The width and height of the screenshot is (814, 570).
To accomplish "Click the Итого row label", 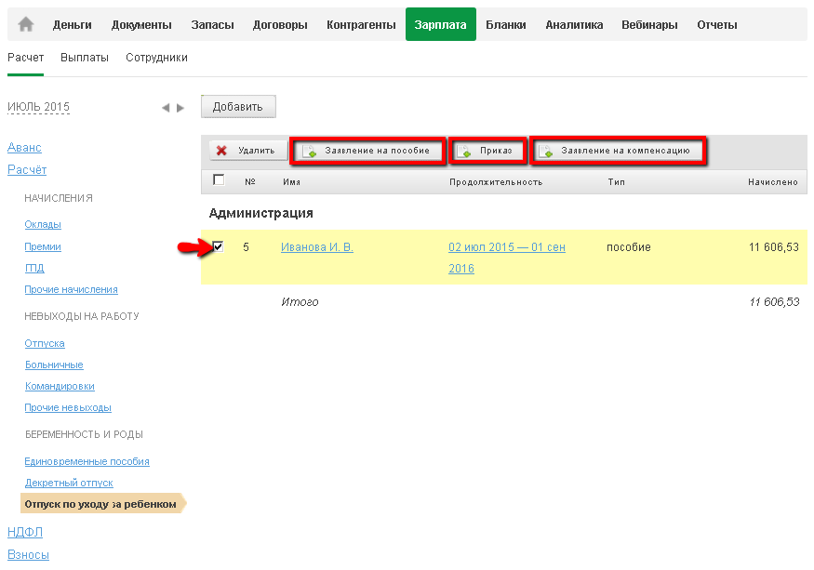I will [x=300, y=301].
